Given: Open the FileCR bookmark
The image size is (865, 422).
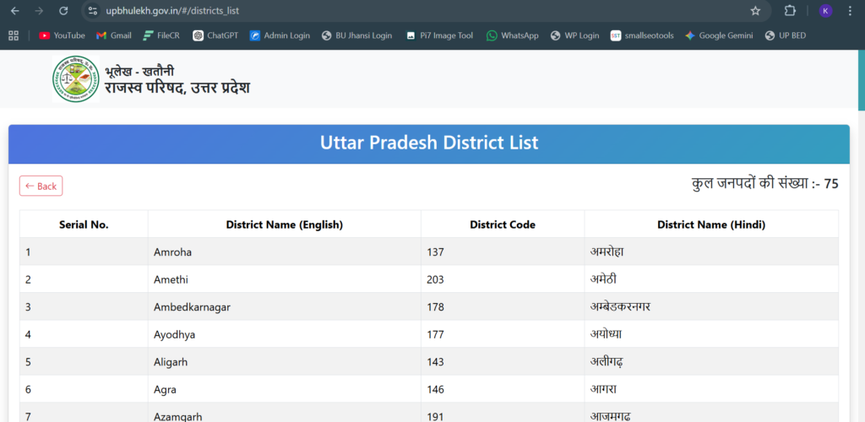Looking at the screenshot, I should [161, 35].
